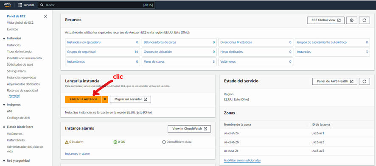Open Solicitudes de spot

tap(20, 65)
